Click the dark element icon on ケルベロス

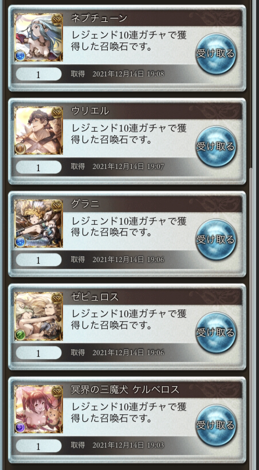(20, 427)
